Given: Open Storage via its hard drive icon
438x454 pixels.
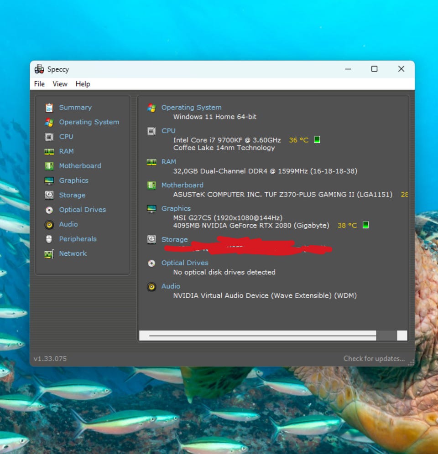Looking at the screenshot, I should [x=49, y=195].
